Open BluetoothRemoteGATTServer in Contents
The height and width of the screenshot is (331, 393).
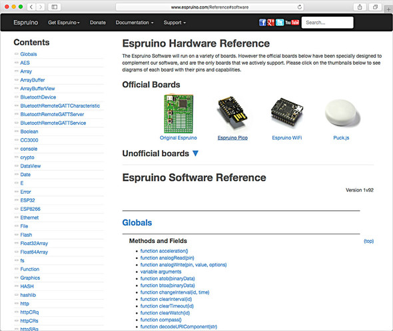(52, 114)
